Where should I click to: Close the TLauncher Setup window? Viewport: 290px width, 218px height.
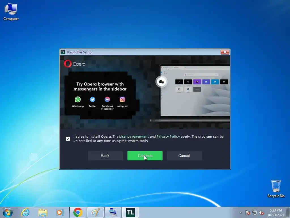pyautogui.click(x=225, y=52)
